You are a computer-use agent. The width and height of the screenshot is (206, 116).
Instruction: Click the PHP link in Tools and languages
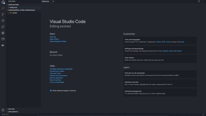coord(164,42)
